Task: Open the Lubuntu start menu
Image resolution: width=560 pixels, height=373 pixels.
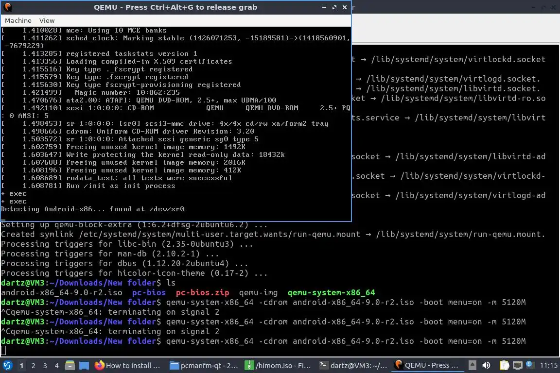Action: (7, 366)
